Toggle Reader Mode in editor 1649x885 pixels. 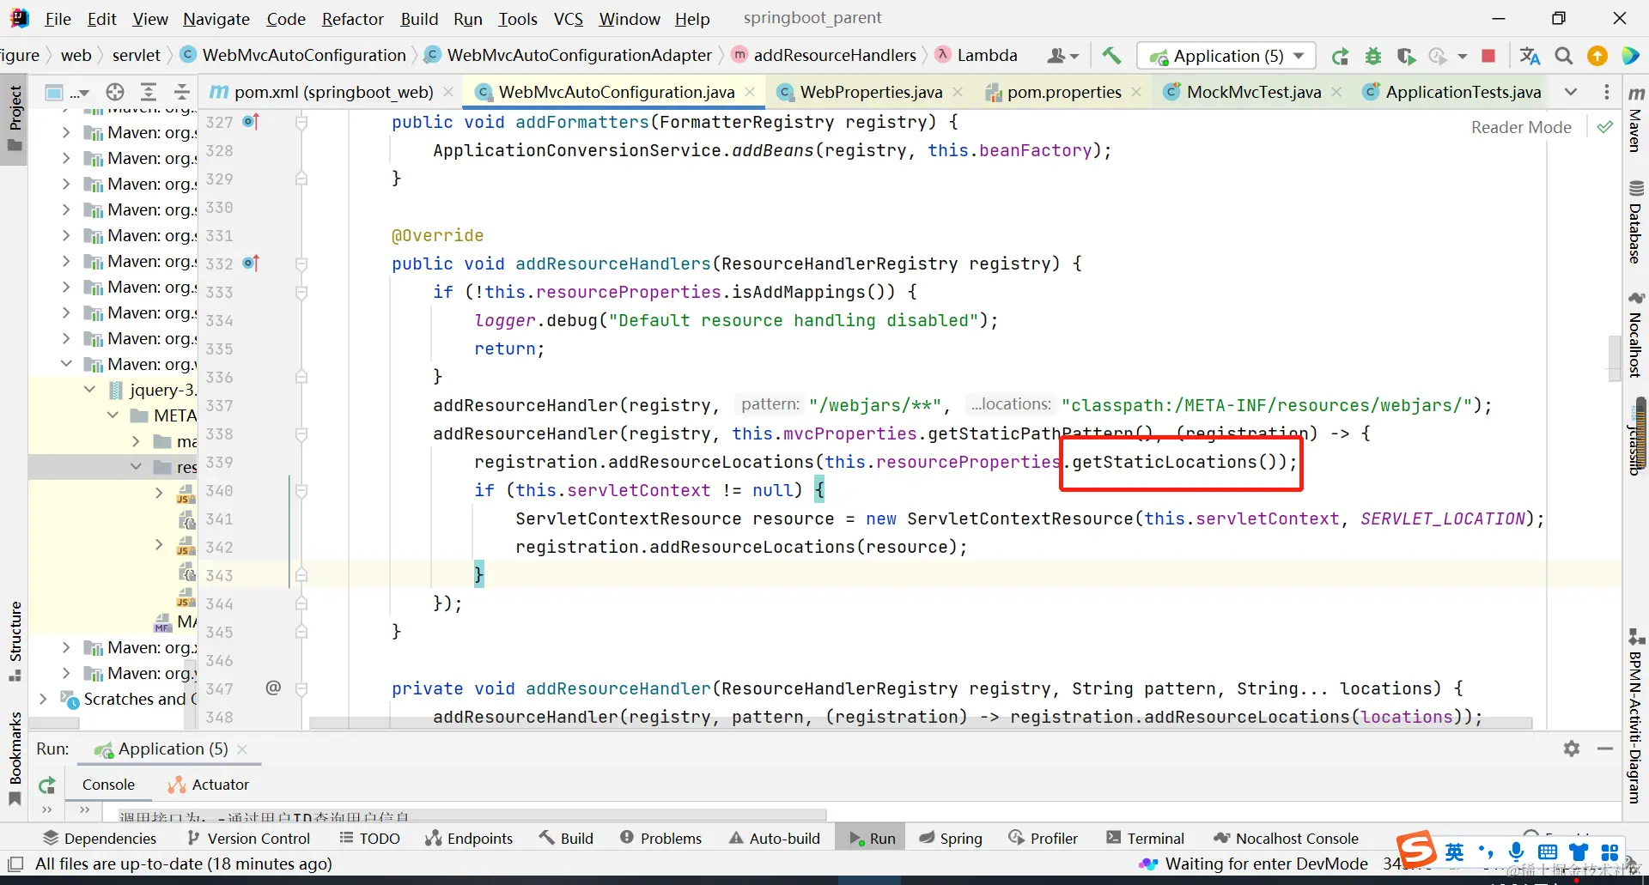coord(1521,127)
